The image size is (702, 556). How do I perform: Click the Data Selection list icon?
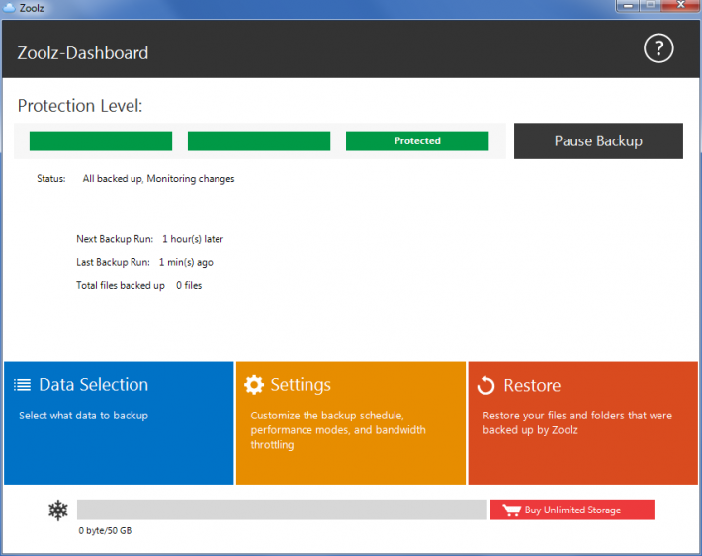coord(22,385)
